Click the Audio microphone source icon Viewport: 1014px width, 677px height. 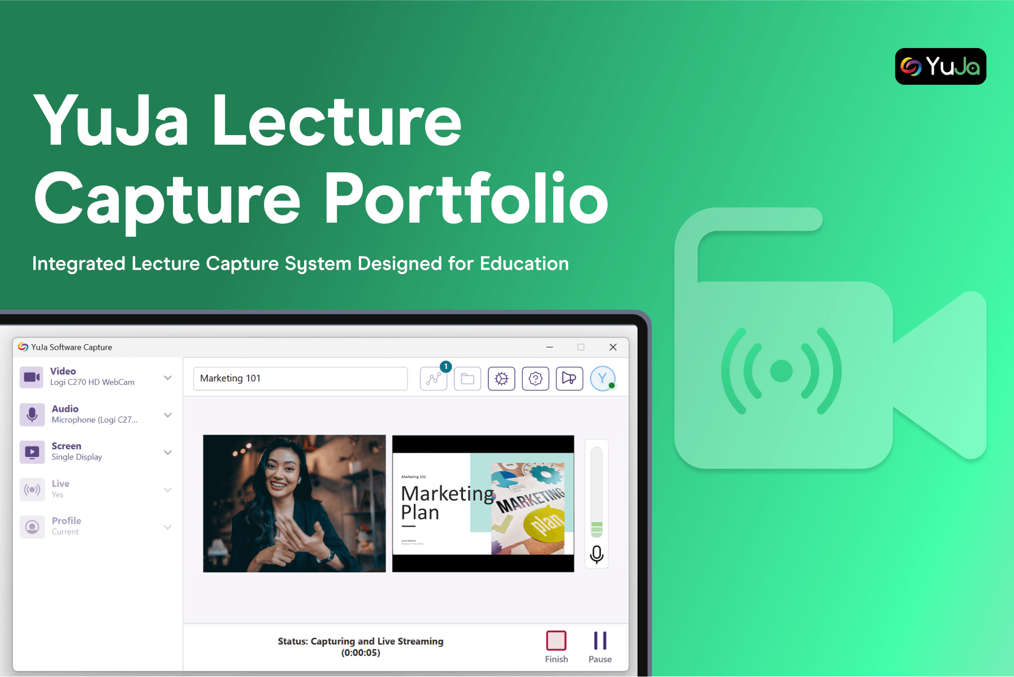[x=32, y=414]
